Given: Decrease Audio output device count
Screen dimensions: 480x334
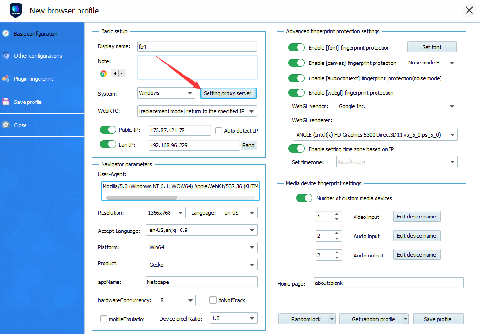Looking at the screenshot, I should 337,258.
